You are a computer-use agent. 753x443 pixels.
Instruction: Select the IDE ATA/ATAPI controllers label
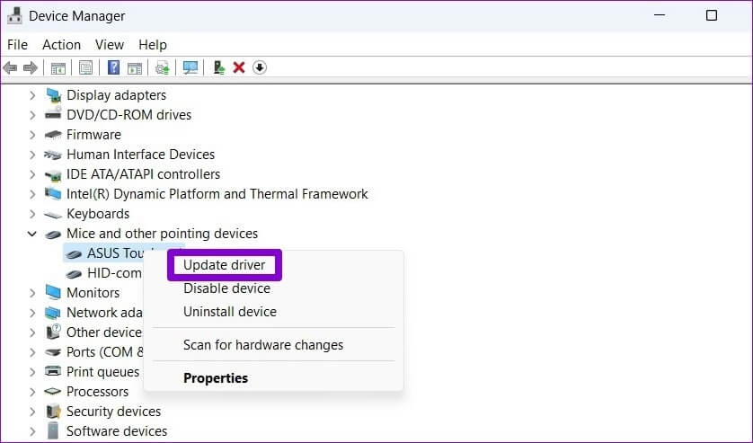coord(143,174)
